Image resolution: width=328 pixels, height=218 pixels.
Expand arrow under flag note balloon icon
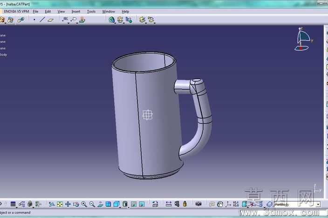[x=77, y=23]
